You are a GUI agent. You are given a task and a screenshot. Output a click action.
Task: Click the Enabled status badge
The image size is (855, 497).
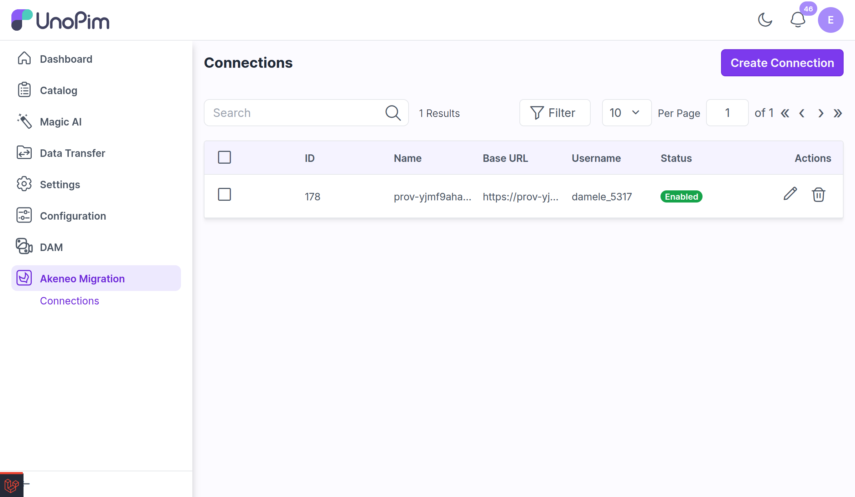(x=681, y=196)
